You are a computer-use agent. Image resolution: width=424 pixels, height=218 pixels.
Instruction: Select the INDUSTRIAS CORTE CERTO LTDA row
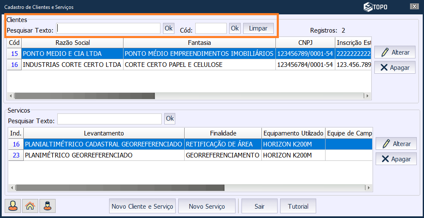pyautogui.click(x=72, y=65)
